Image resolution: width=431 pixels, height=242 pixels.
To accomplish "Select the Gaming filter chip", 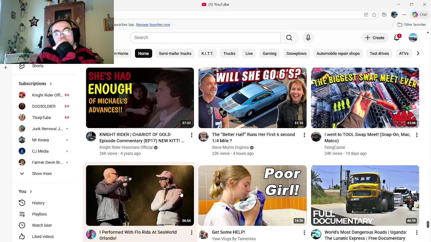I will 269,53.
